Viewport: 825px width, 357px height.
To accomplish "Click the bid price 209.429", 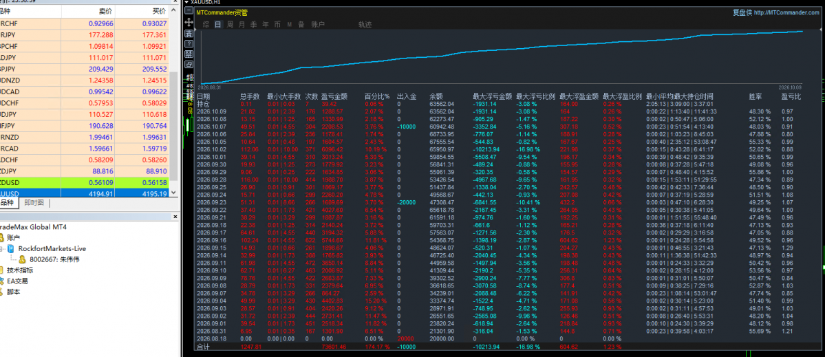I will (x=100, y=69).
